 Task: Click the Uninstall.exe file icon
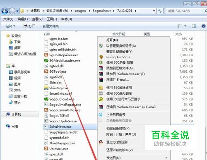(46, 148)
